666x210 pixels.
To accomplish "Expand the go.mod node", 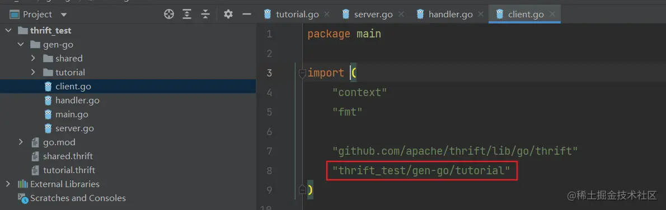I will coord(21,142).
